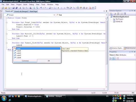
Task: Collapse the Form1_Load sub outline
Action: click(x=7, y=22)
